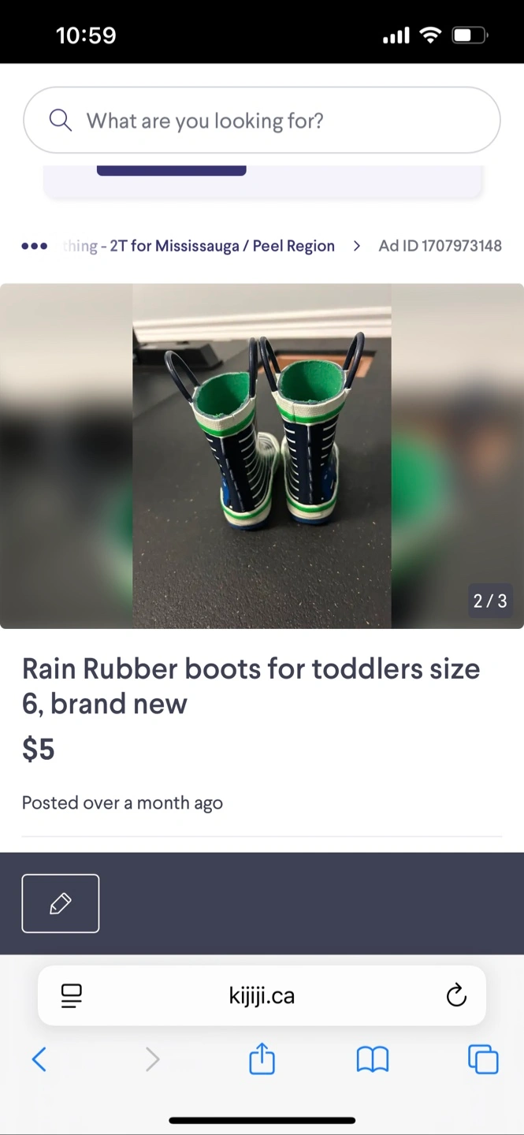Open Safari page settings reader icon
This screenshot has height=1135, width=524.
(x=72, y=995)
